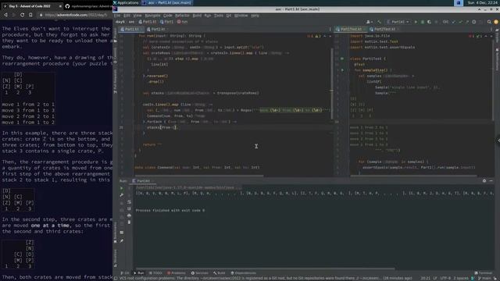The width and height of the screenshot is (500, 281).
Task: Click the browser address bar
Action: pyautogui.click(x=76, y=15)
